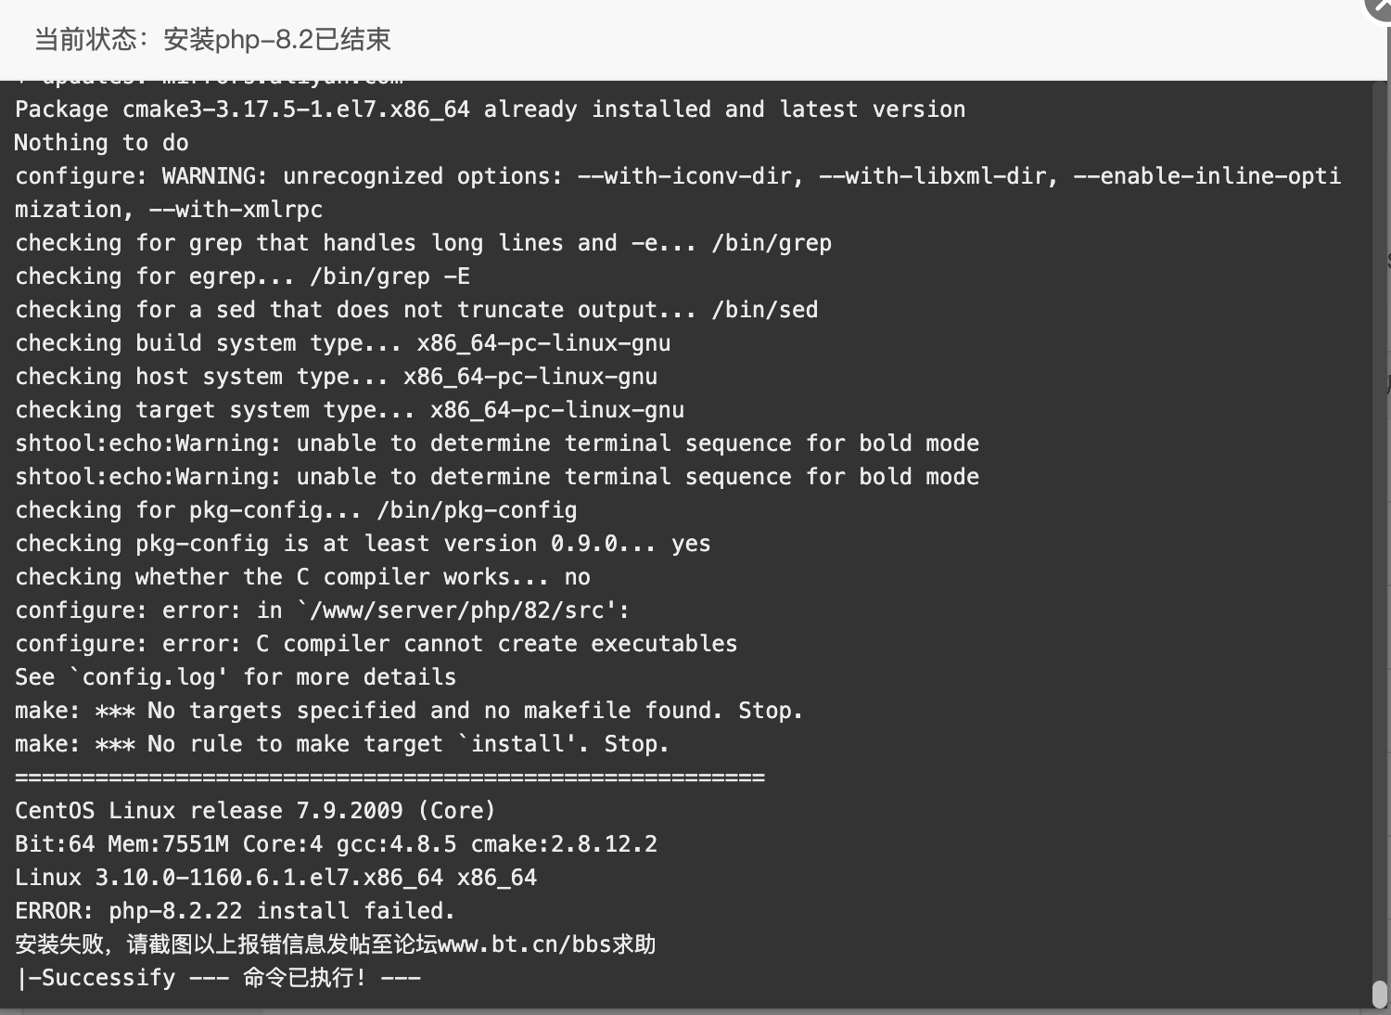This screenshot has height=1015, width=1391.
Task: Click the 'ERROR: php-8.2.22 install failed.' line
Action: pyautogui.click(x=235, y=911)
